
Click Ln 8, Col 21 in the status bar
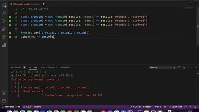click(135, 107)
